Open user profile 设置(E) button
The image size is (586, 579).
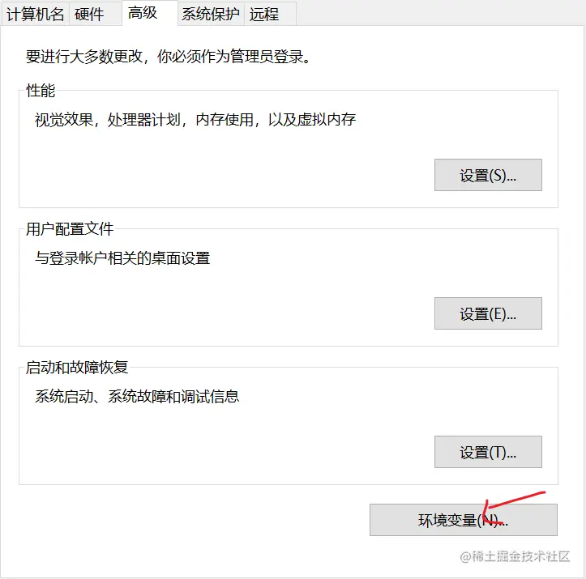[488, 313]
